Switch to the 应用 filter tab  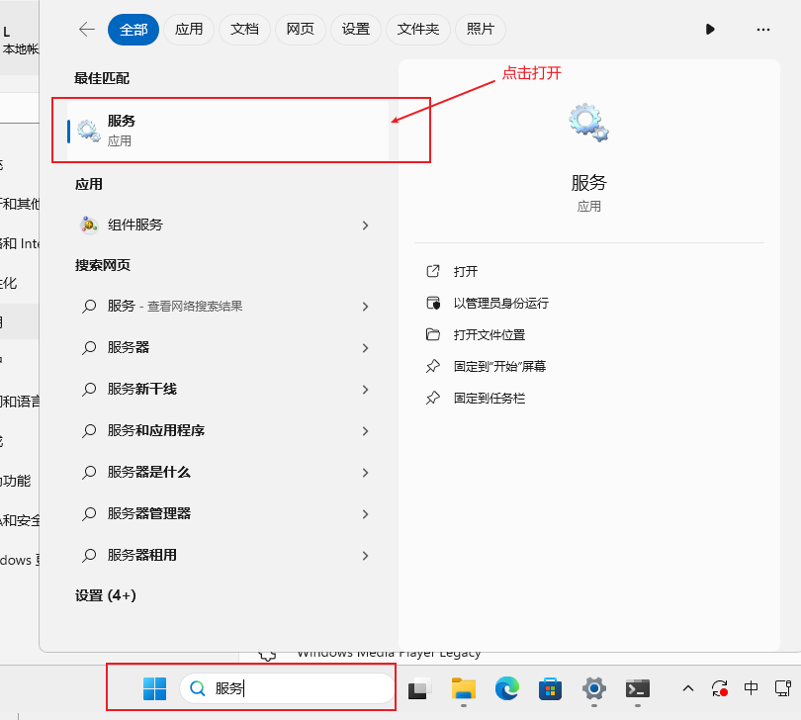188,30
